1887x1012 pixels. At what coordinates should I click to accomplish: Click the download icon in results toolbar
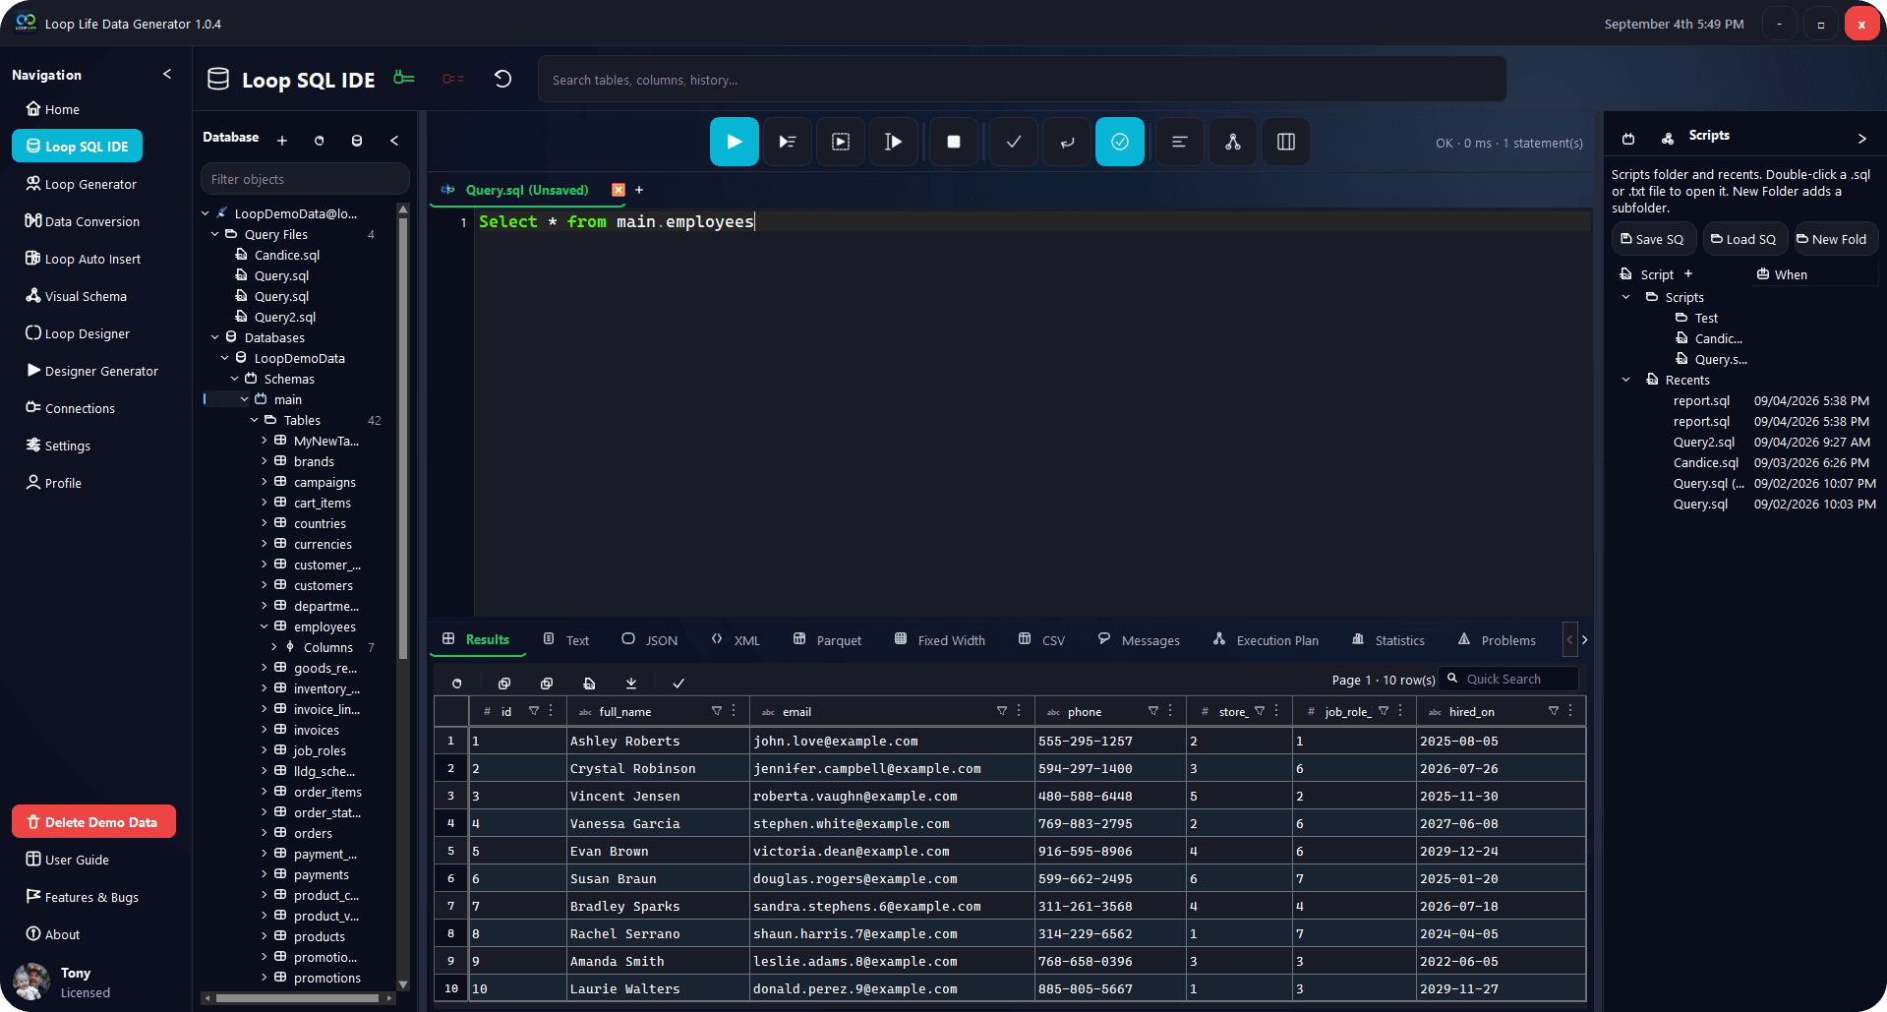[x=631, y=683]
